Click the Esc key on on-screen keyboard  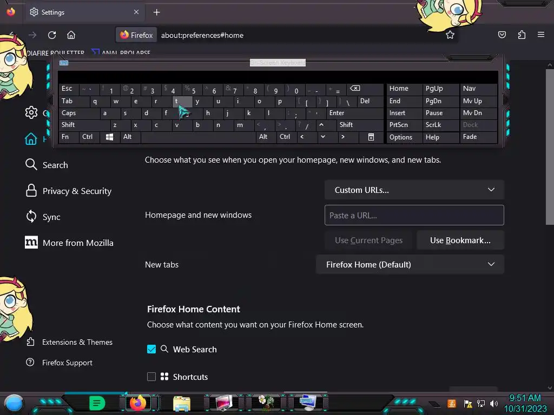(x=69, y=89)
